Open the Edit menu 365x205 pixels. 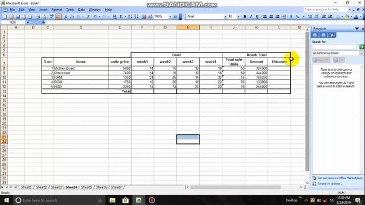[x=22, y=10]
